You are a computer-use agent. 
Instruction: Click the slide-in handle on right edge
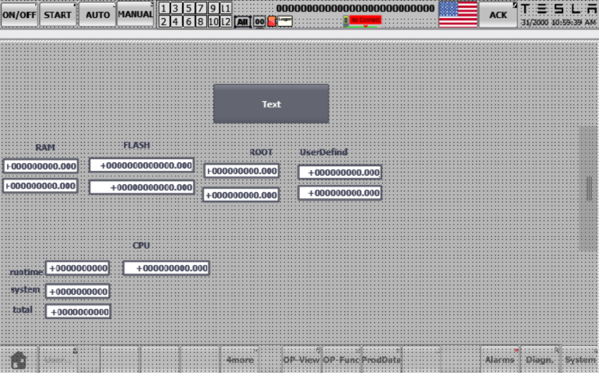[588, 188]
